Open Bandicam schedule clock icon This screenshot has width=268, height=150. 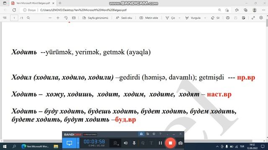[154, 134]
